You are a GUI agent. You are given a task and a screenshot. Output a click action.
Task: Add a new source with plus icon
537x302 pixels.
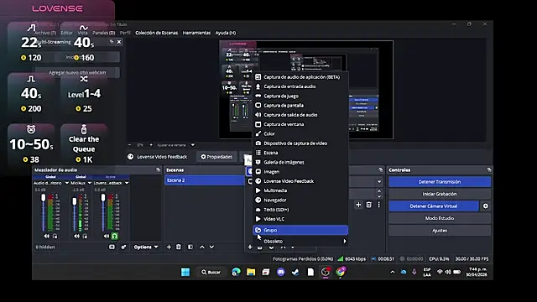tap(250, 247)
